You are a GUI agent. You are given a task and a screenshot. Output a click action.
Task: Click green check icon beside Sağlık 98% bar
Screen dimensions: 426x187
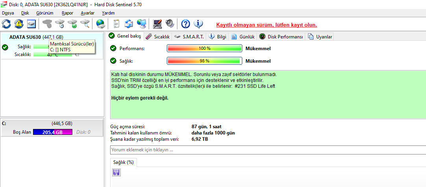click(113, 61)
